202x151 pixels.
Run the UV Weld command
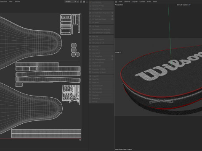point(101,23)
